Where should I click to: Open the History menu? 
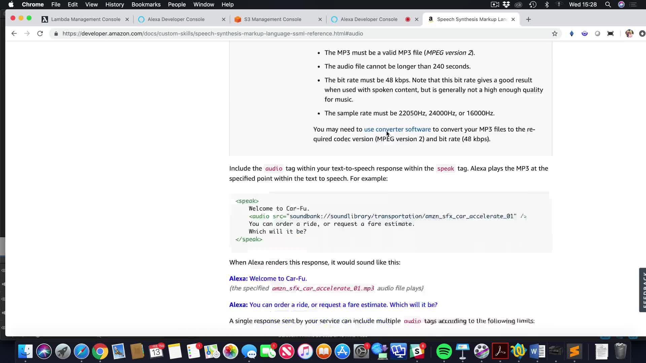click(114, 4)
